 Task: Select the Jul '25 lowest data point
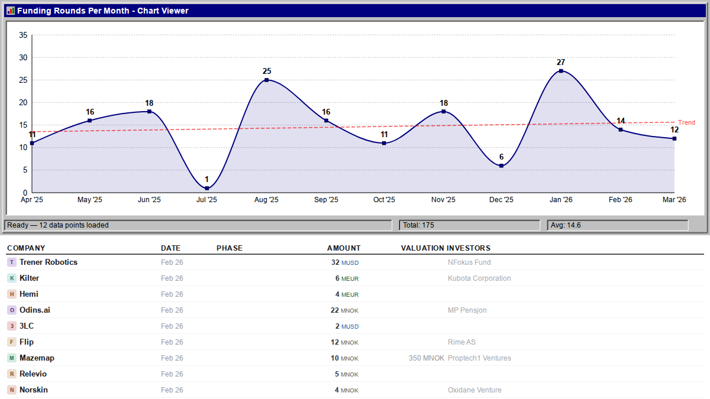point(207,189)
